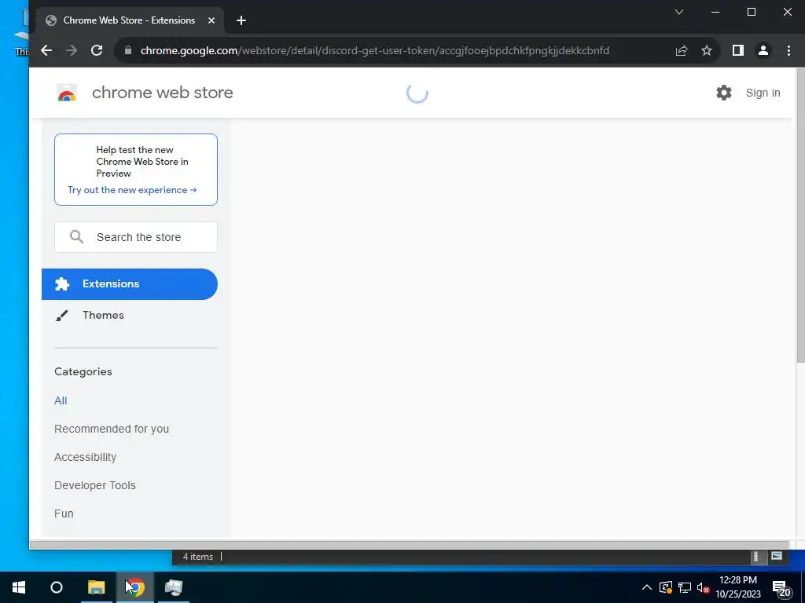Open the Developer Tools category

tap(95, 485)
